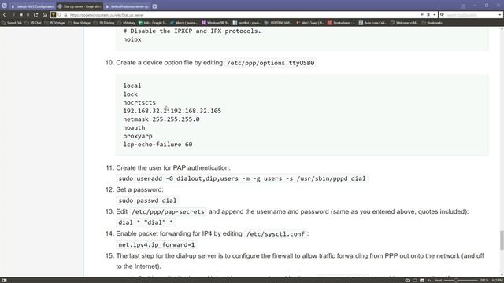504x283 pixels.
Task: Click the 'proxyarp' line
Action: [138, 136]
